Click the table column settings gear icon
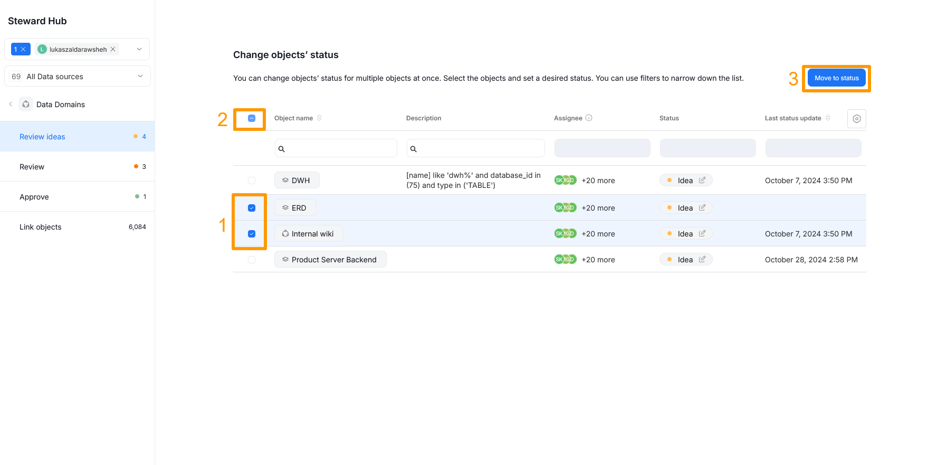The image size is (937, 465). pyautogui.click(x=856, y=119)
